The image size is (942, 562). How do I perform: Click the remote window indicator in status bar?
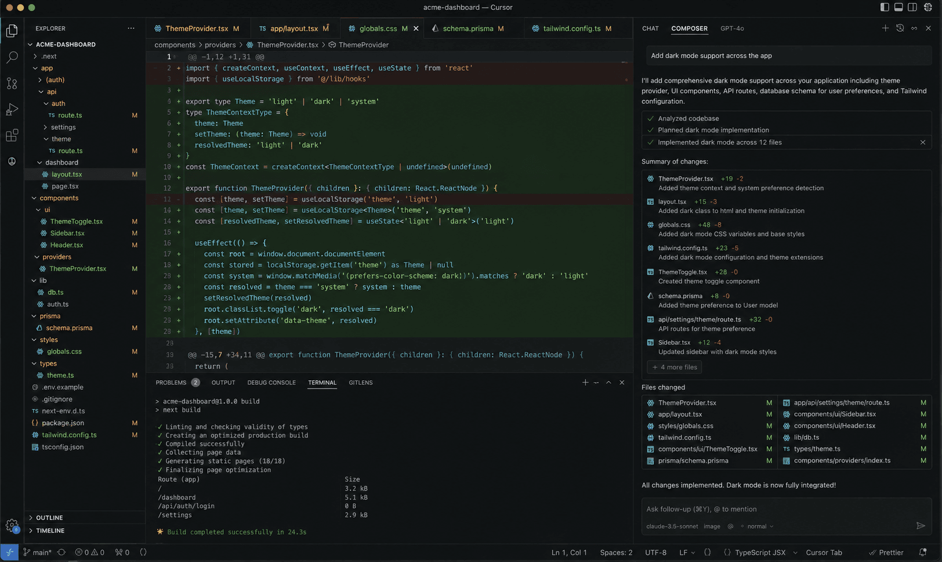pyautogui.click(x=9, y=552)
